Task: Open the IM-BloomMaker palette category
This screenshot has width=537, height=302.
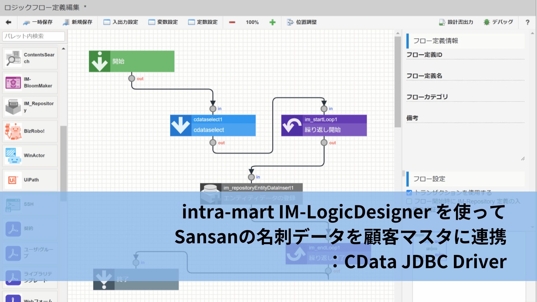Action: (x=13, y=82)
